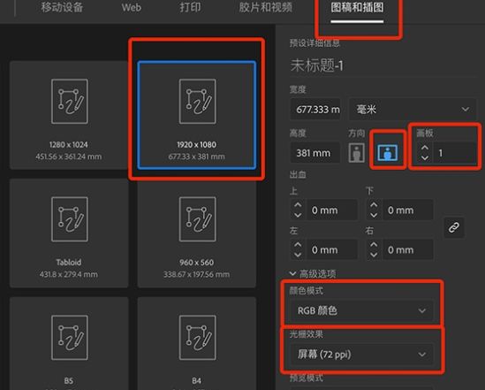Set landscape orientation

point(388,153)
